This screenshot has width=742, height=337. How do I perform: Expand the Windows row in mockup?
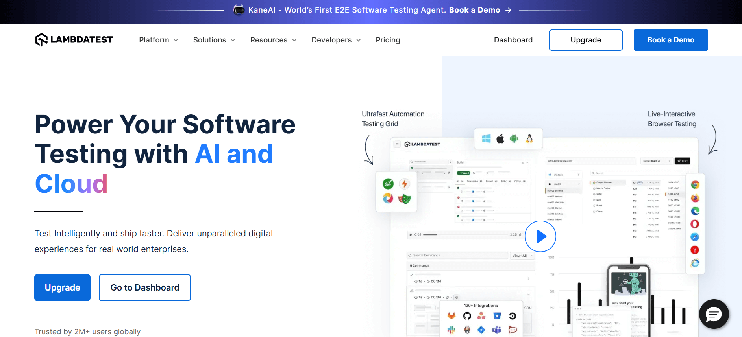point(563,175)
